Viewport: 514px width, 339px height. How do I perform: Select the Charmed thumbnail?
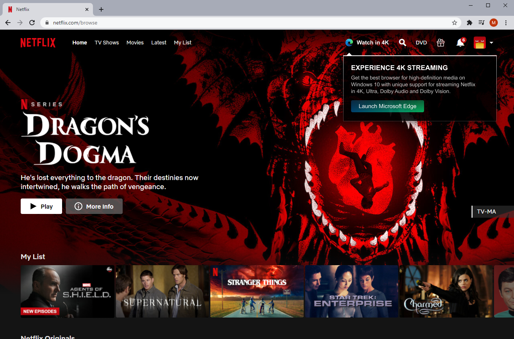coord(446,291)
